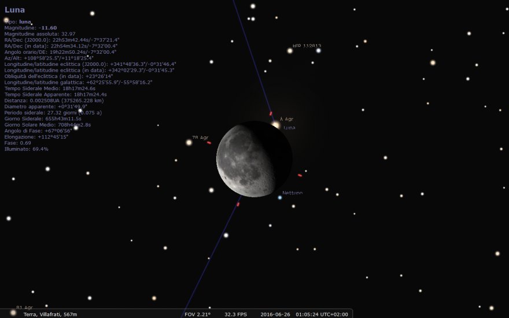Click the 32.3 FPS indicator
This screenshot has height=318, width=509.
point(235,314)
